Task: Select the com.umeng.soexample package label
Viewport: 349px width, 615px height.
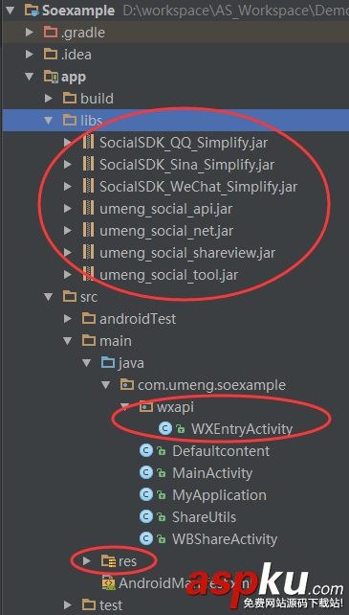Action: 211,385
